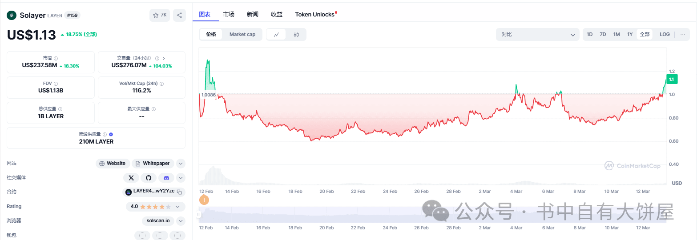
Task: Select the Market cap toggle
Action: 242,34
